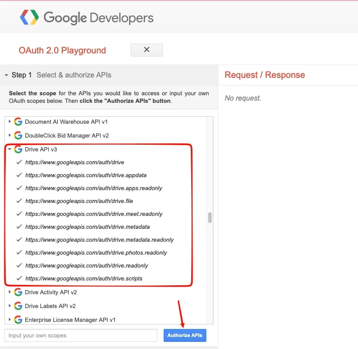Expand Document AI Warehouse API v1 arrow
The width and height of the screenshot is (358, 349).
tap(10, 122)
